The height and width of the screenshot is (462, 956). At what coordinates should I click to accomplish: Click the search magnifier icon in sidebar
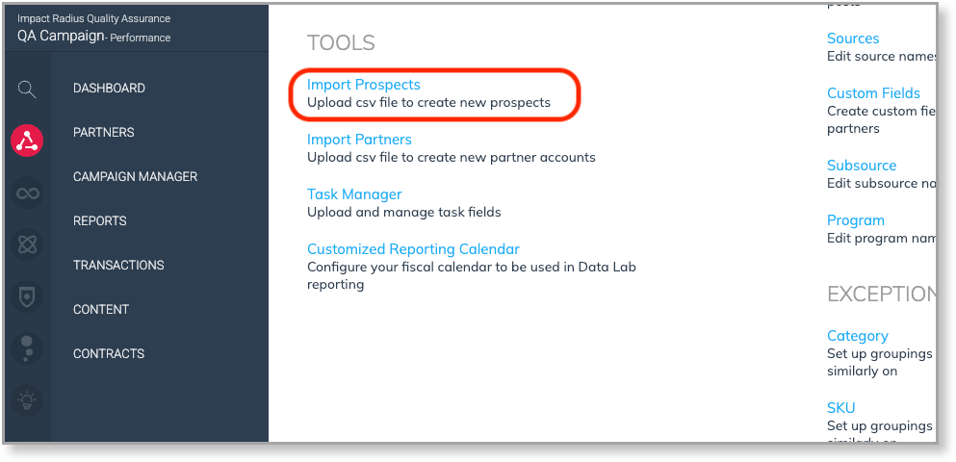pos(27,90)
